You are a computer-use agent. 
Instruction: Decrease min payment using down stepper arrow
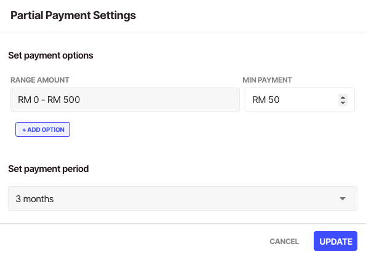pos(343,103)
